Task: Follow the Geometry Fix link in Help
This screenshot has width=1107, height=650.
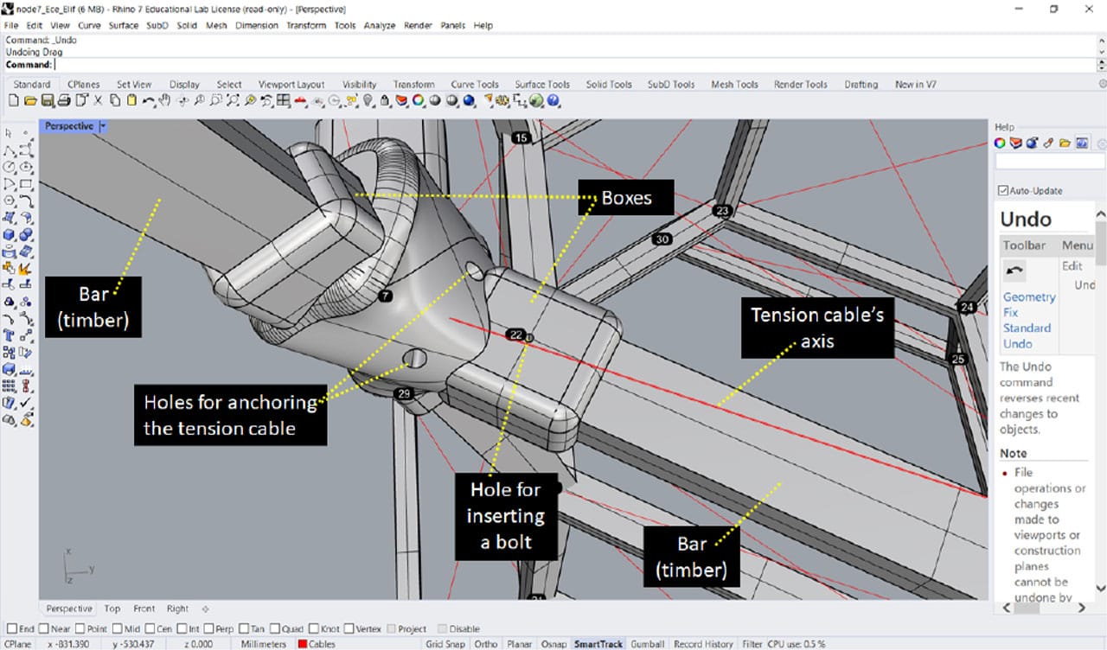Action: 1029,304
